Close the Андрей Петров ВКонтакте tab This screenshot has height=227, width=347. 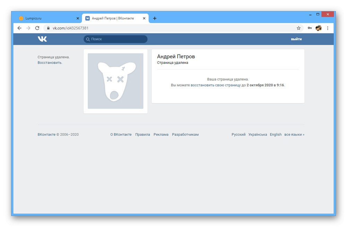point(144,18)
